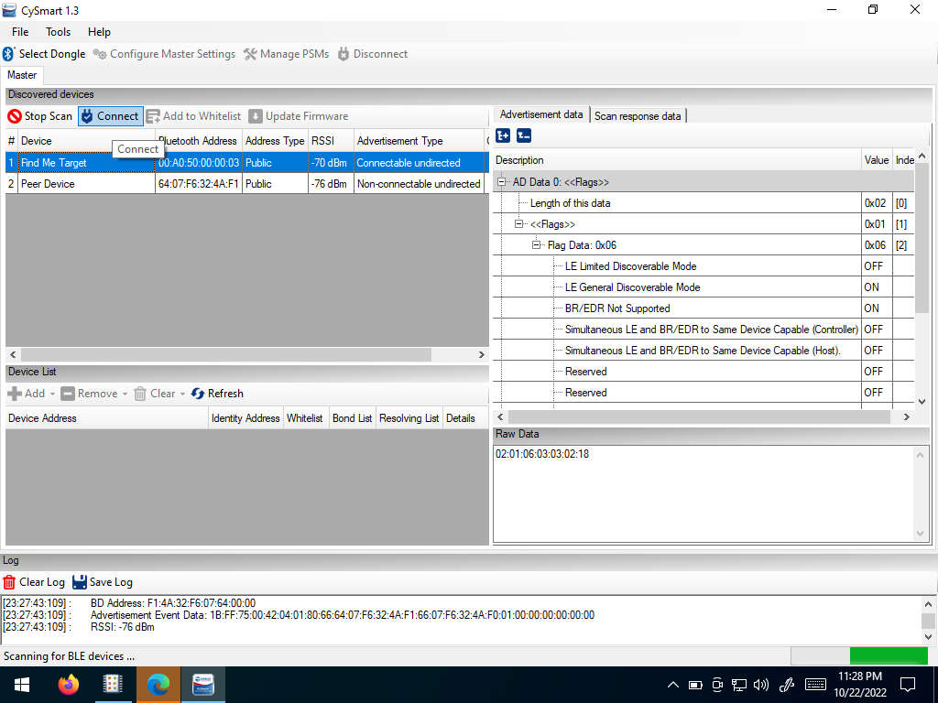
Task: Click the Clear trash icon in Device List
Action: click(x=140, y=394)
